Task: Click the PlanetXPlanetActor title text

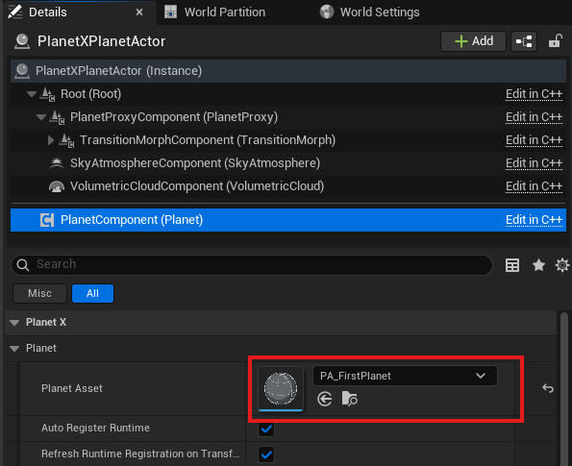Action: pos(101,41)
